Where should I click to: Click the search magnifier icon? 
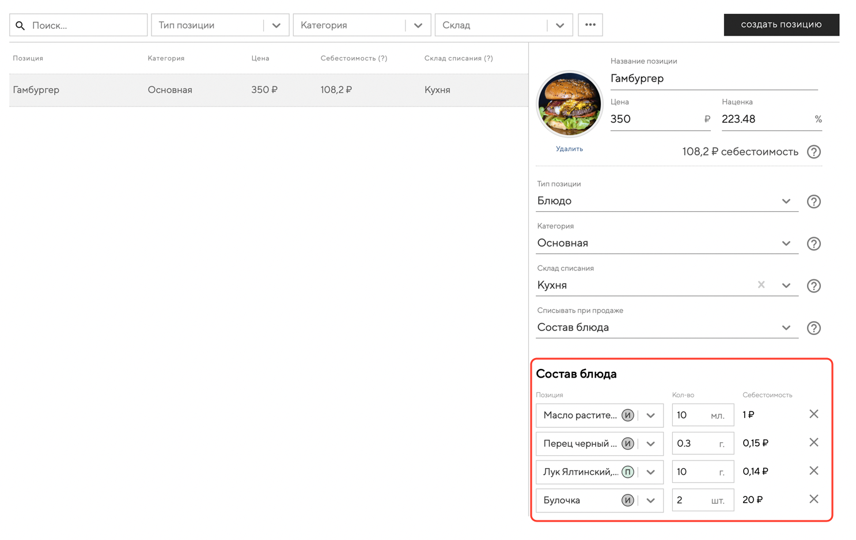(x=20, y=25)
